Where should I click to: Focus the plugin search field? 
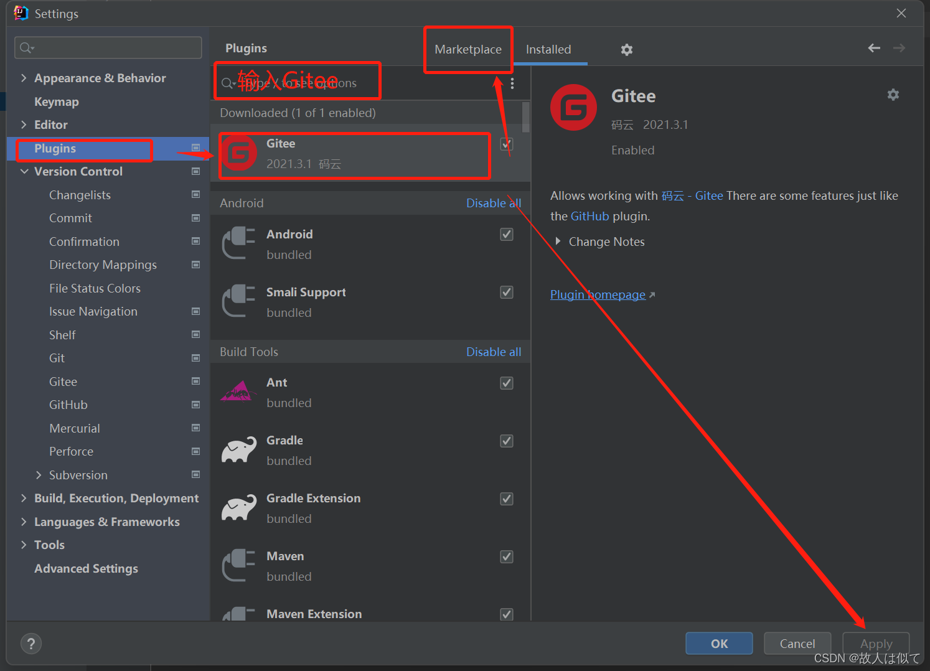[361, 83]
